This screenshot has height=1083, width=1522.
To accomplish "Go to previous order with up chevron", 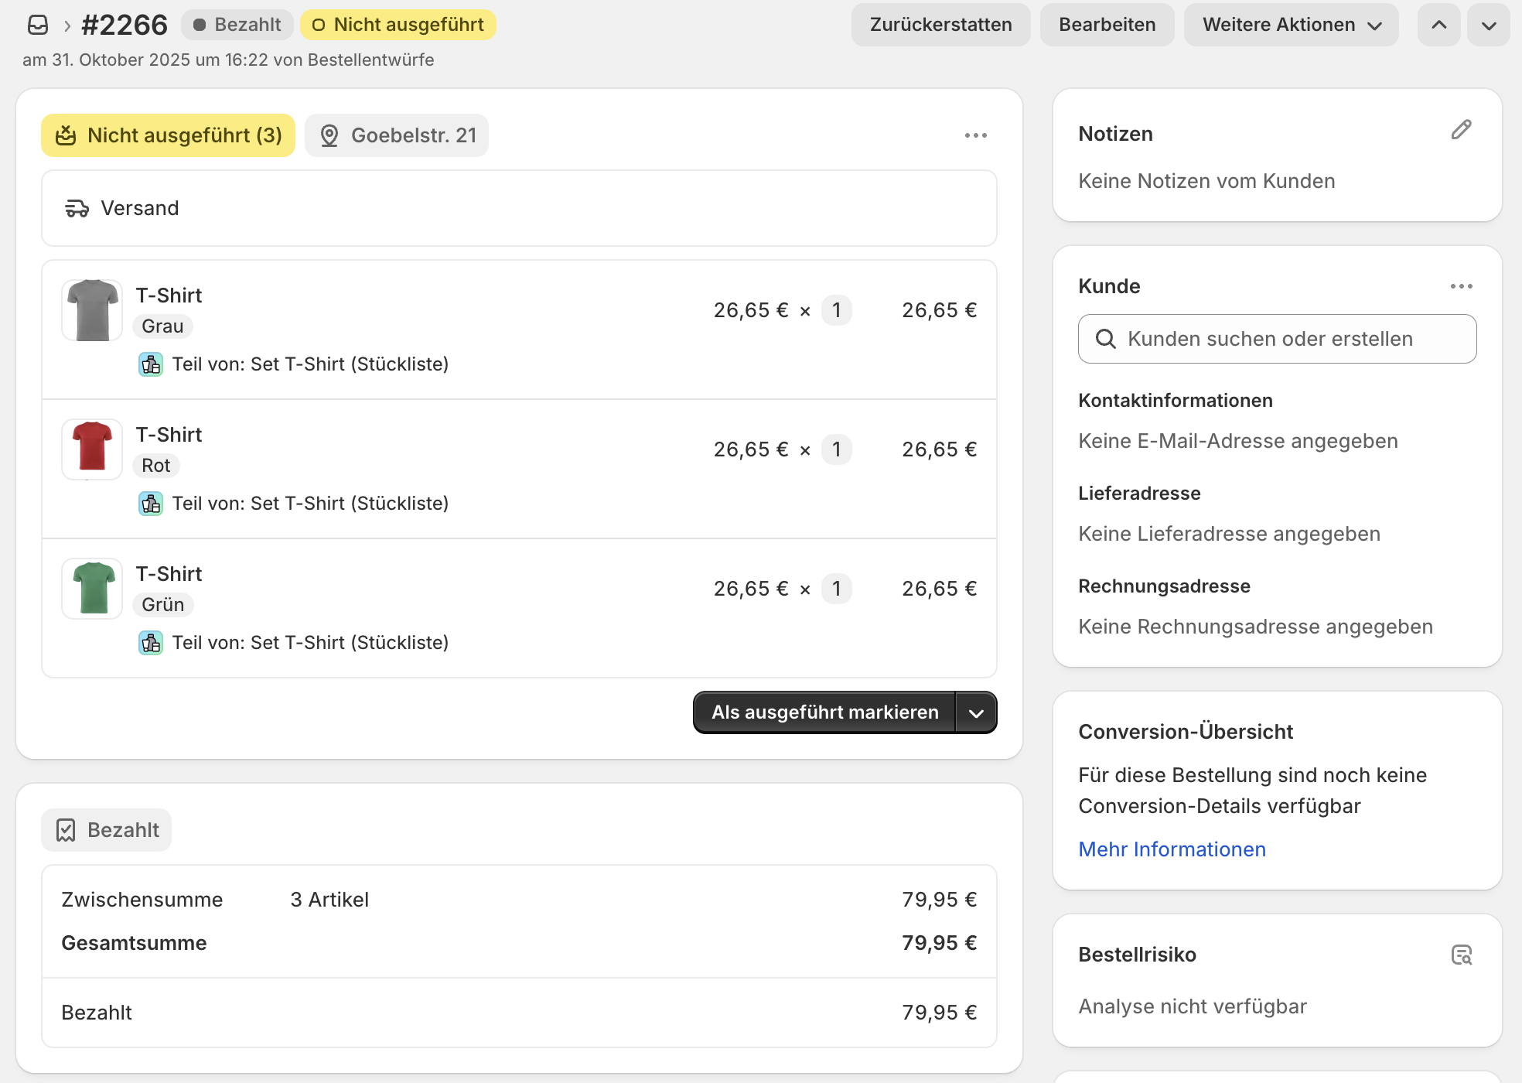I will [x=1438, y=25].
